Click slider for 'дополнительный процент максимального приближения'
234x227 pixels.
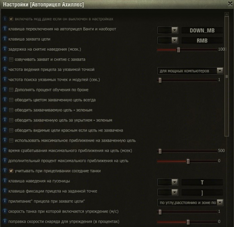(187, 161)
